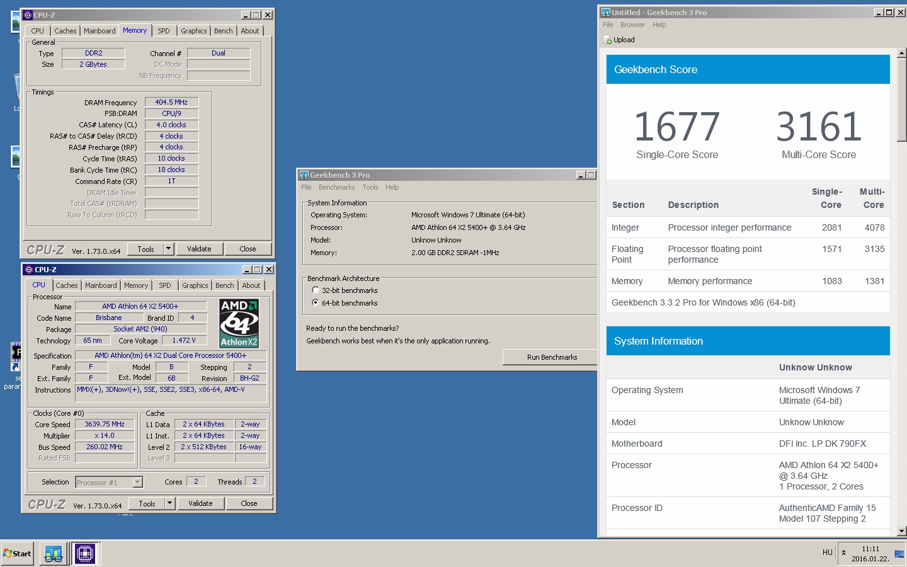Viewport: 907px width, 567px height.
Task: Open SPD tab in lower CPU-Z window
Action: (x=165, y=285)
